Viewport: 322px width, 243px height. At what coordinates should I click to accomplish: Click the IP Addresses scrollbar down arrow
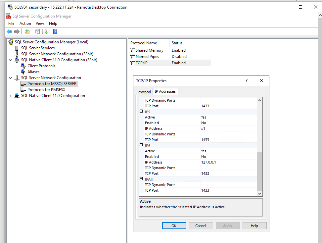[259, 193]
